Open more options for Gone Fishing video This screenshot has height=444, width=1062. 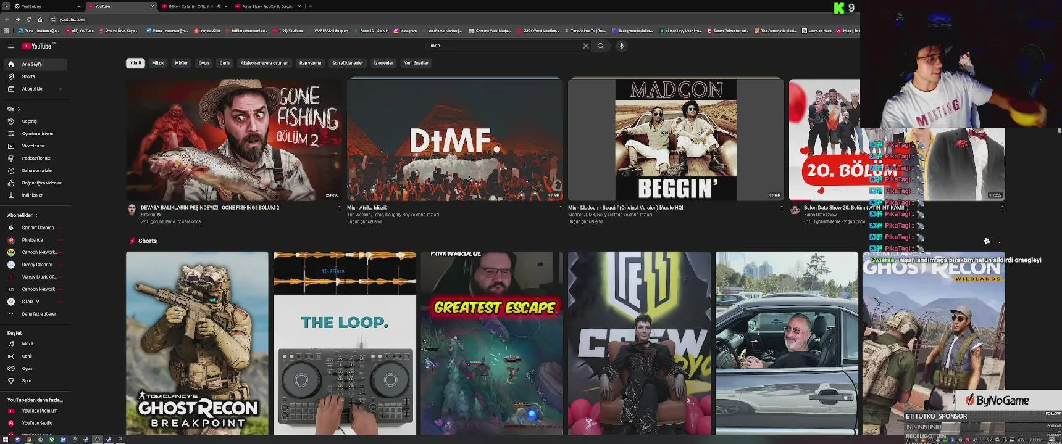(x=339, y=208)
